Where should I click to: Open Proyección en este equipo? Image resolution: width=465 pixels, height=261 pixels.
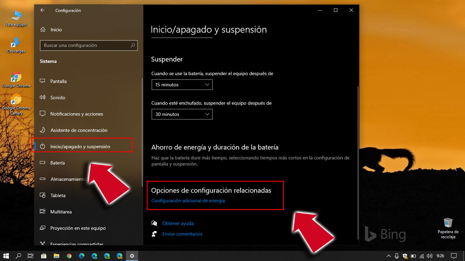click(78, 228)
